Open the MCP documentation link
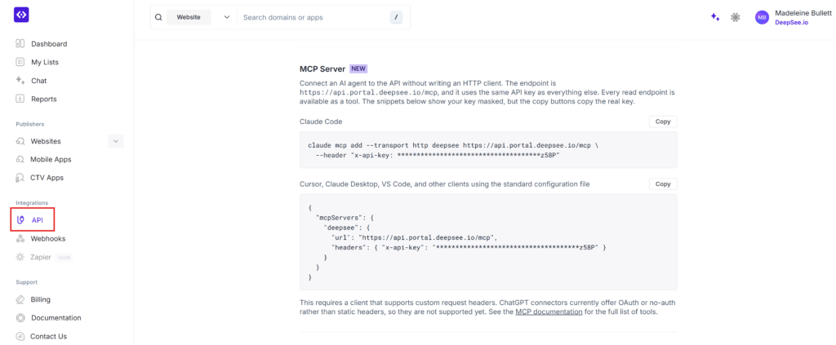Image resolution: width=836 pixels, height=345 pixels. click(549, 312)
